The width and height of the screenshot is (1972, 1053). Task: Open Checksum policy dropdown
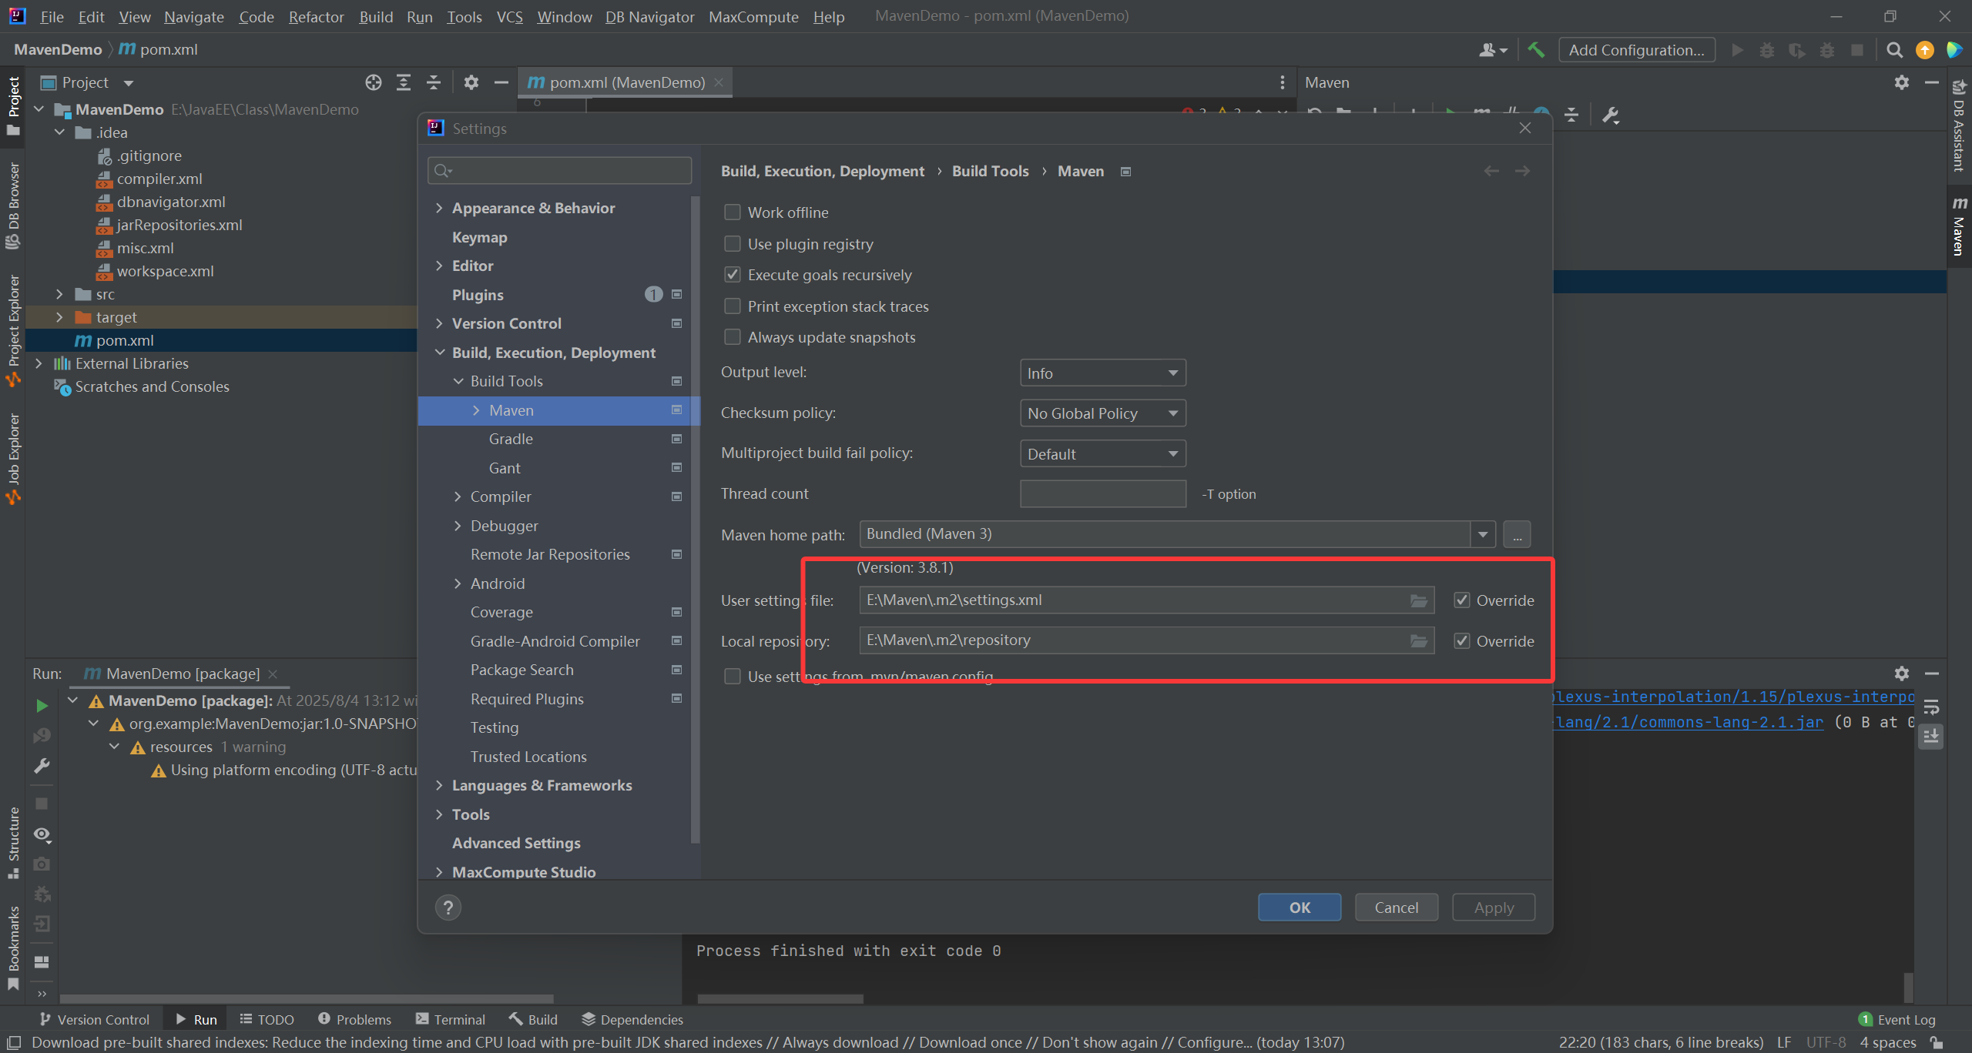click(x=1102, y=413)
